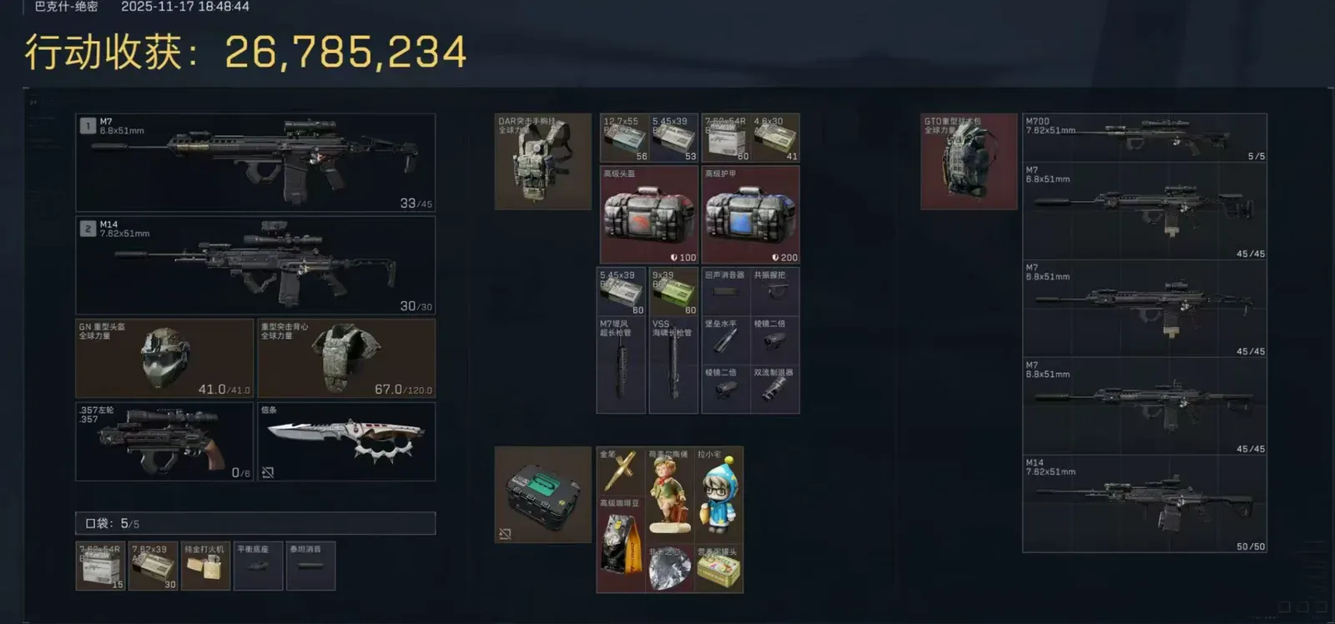The image size is (1335, 624).
Task: Open the DAR assault chest rig
Action: coord(543,161)
